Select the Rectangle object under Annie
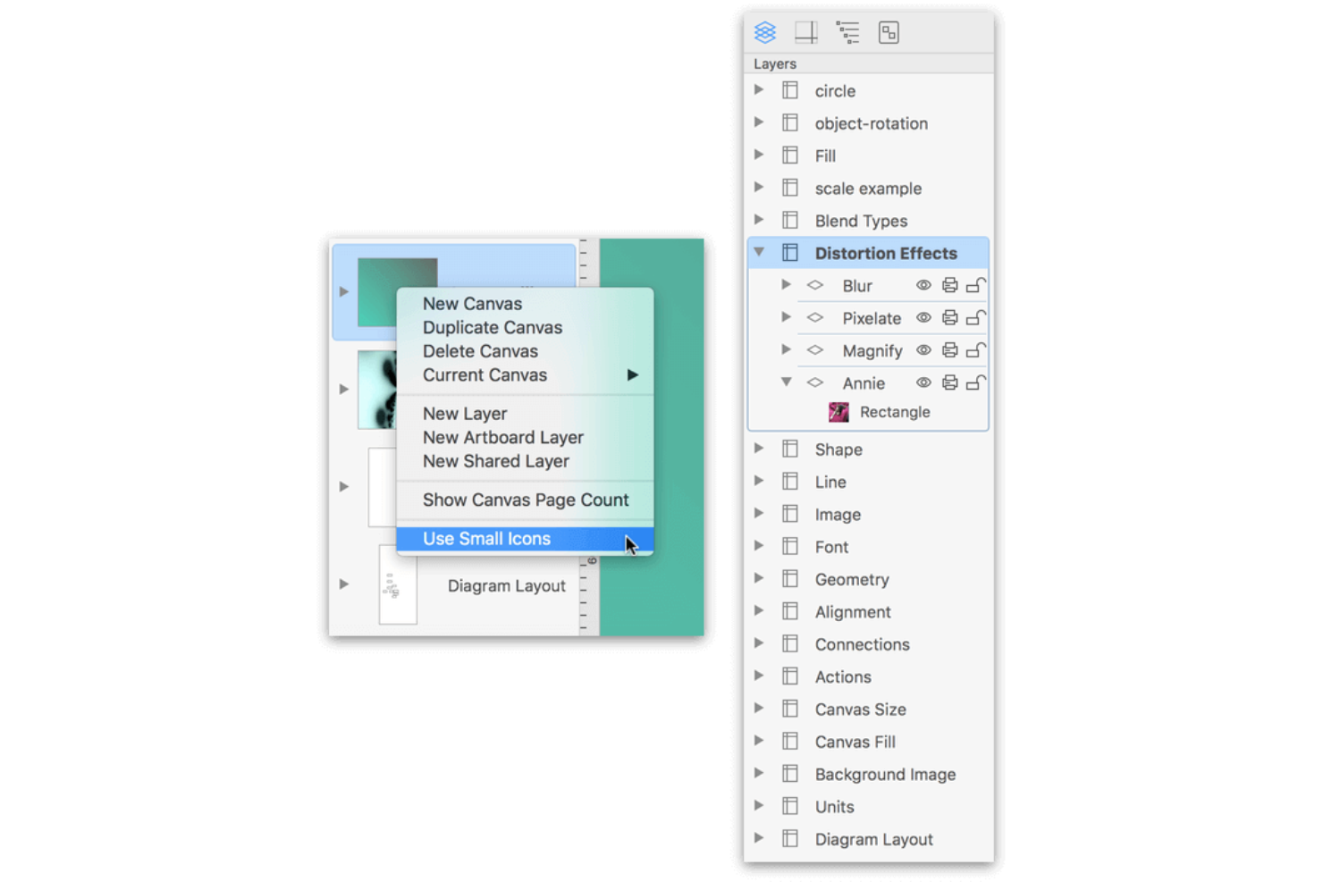 (x=894, y=412)
